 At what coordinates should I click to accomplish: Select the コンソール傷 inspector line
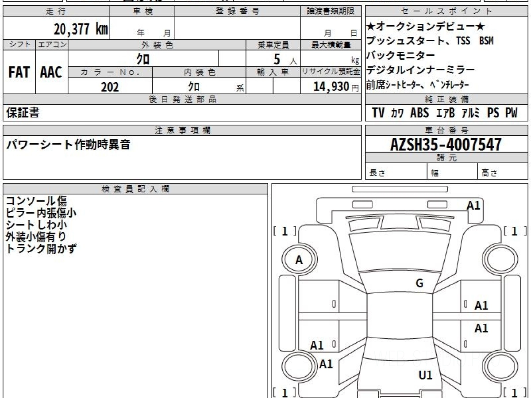click(36, 201)
